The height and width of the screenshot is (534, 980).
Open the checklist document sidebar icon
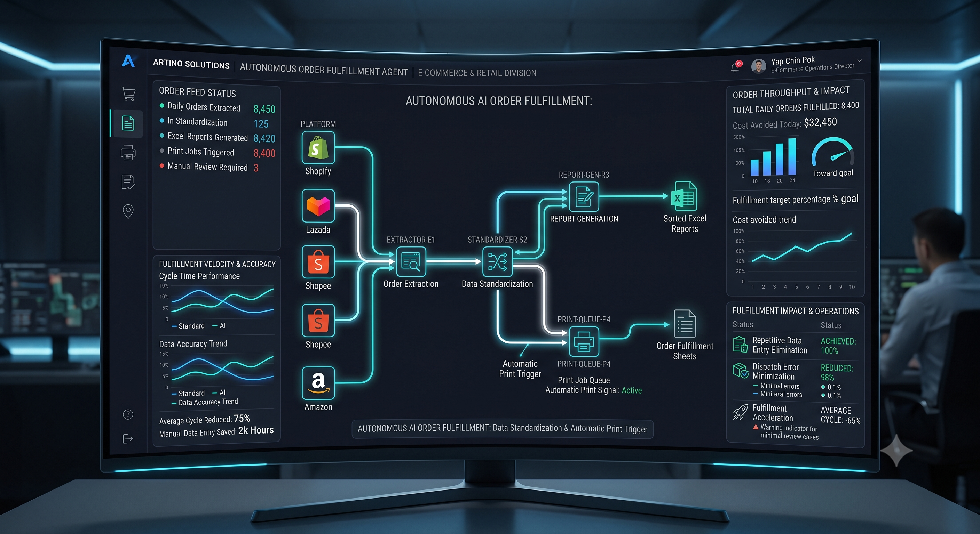click(128, 182)
